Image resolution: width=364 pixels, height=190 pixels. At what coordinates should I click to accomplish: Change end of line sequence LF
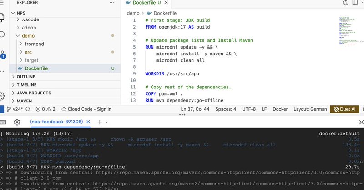pyautogui.click(x=264, y=109)
